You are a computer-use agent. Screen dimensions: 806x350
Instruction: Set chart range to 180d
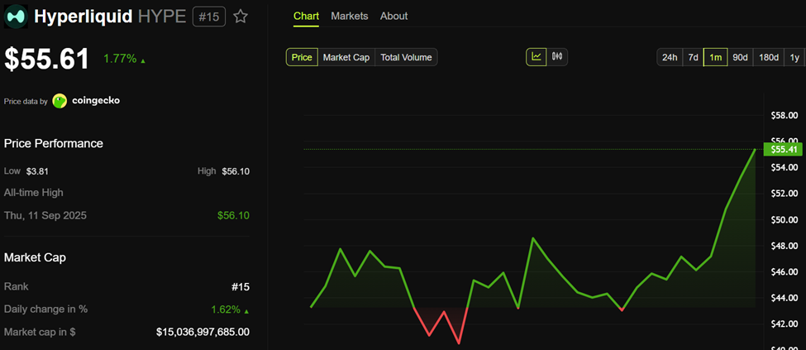coord(769,57)
